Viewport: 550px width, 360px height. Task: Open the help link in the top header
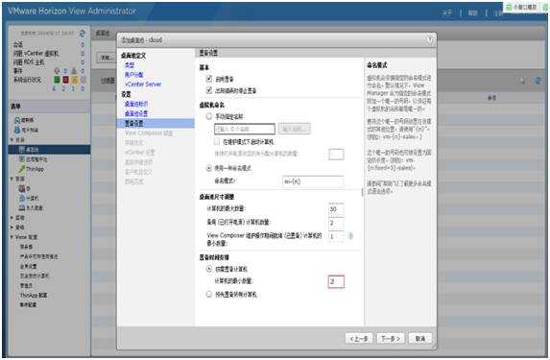(x=473, y=13)
